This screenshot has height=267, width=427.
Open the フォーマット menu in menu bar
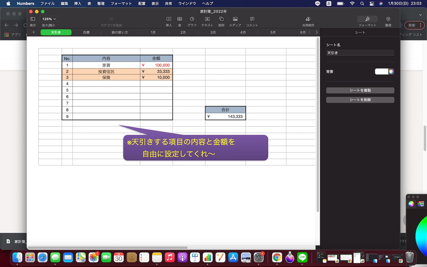pyautogui.click(x=121, y=3)
